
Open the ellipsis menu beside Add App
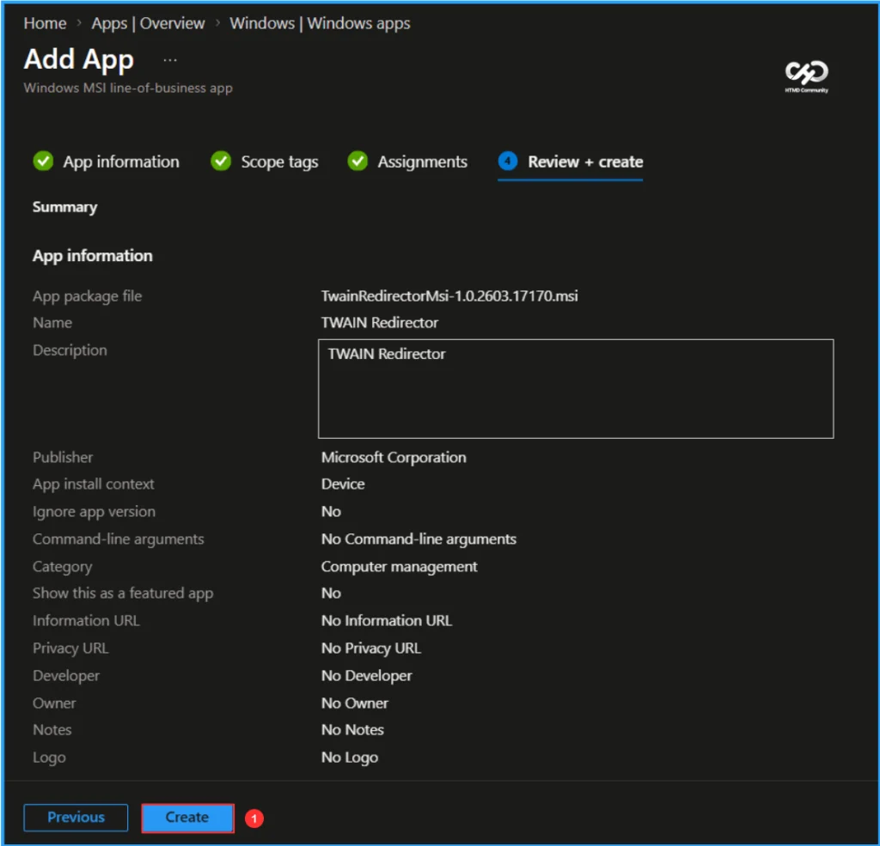coord(170,60)
